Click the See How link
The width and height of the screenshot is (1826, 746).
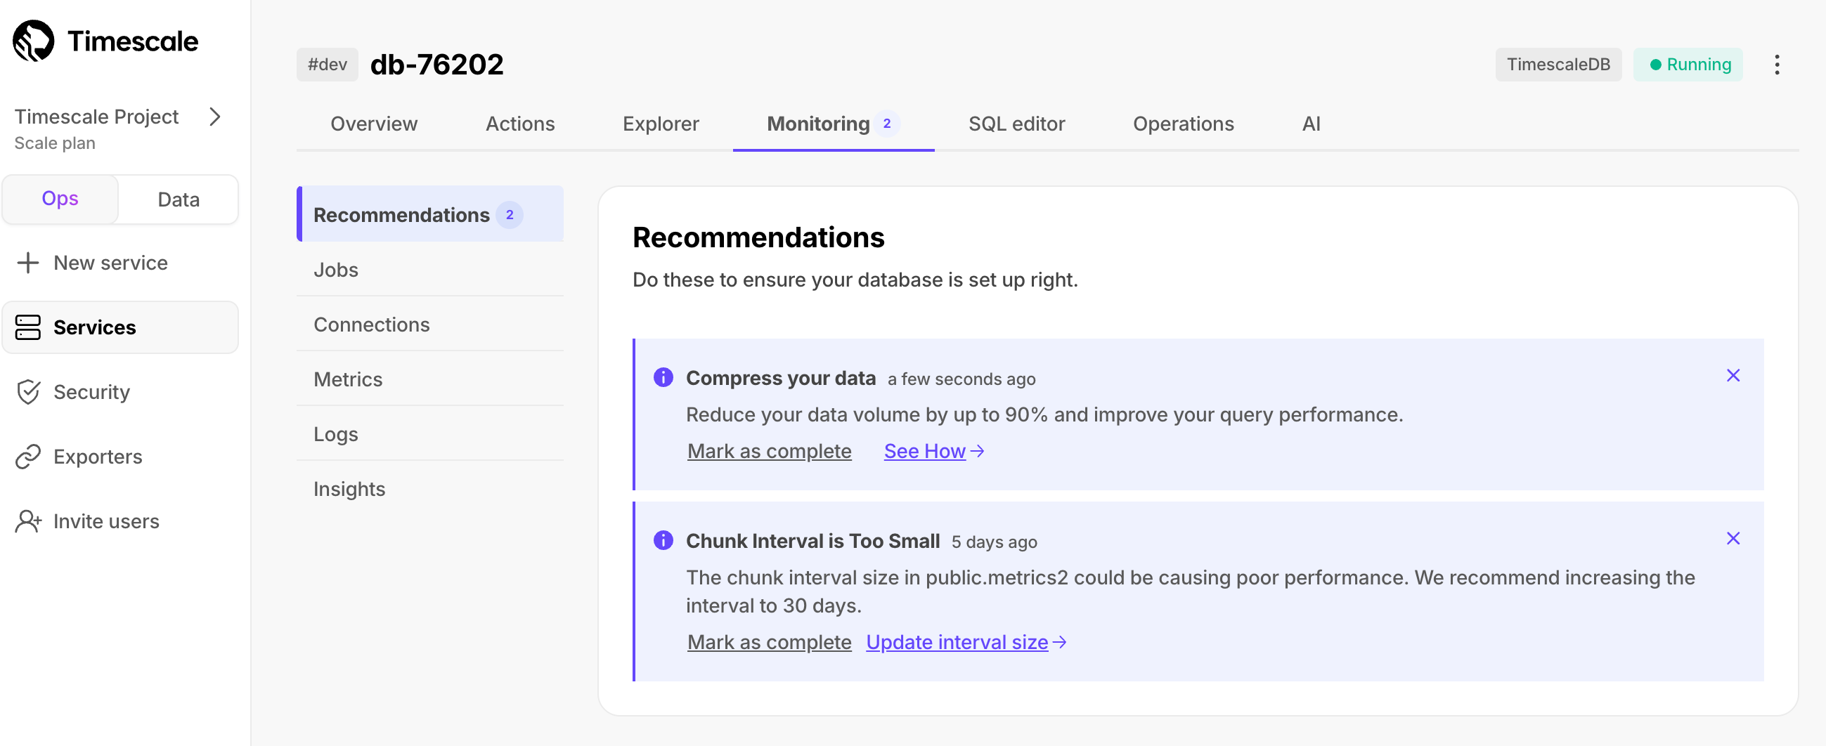click(933, 450)
